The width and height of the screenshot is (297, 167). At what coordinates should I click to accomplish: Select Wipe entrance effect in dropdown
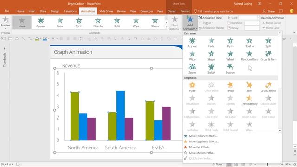point(192,56)
